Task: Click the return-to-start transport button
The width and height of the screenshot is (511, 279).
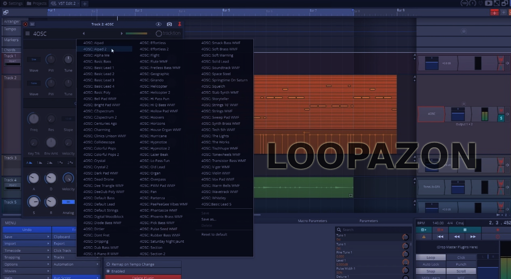Action: (441, 237)
